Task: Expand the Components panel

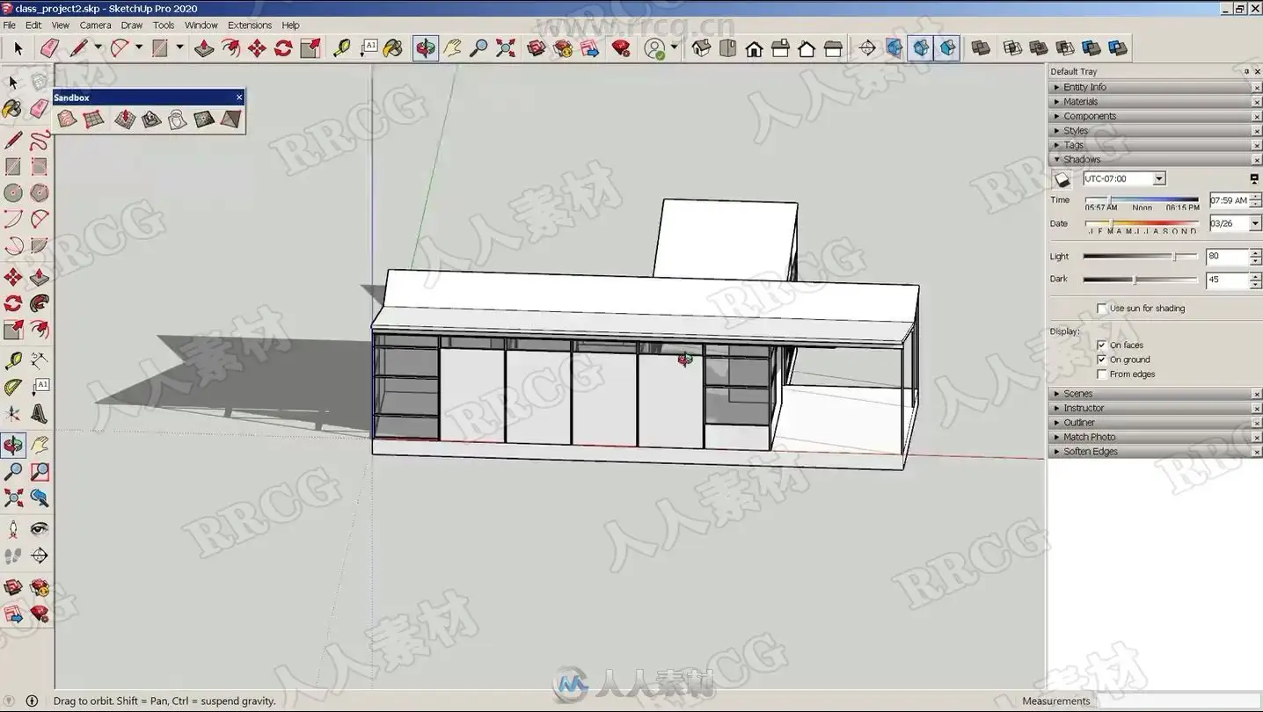Action: click(1155, 116)
